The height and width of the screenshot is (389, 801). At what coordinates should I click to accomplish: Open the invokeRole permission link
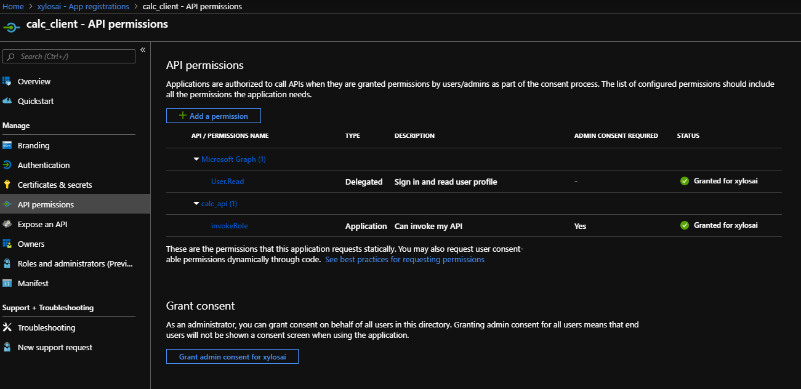[x=229, y=226]
